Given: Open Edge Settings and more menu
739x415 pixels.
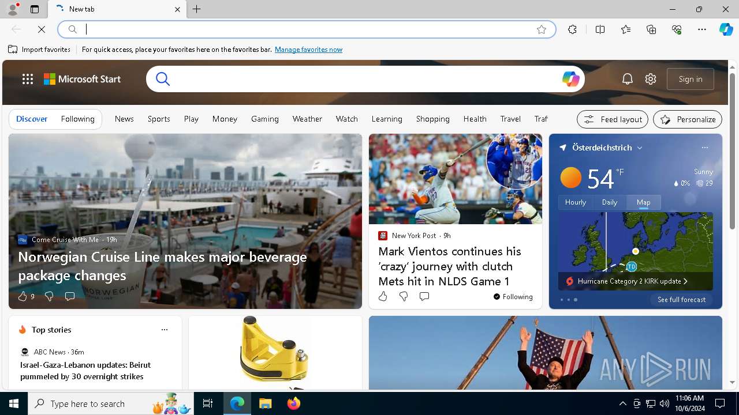Looking at the screenshot, I should click(x=702, y=29).
